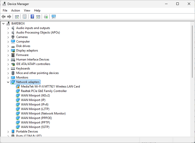Expand the Monitors chevron
195x143 pixels.
(8, 77)
